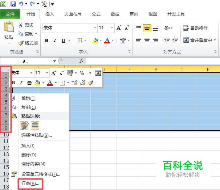Image resolution: width=220 pixels, height=190 pixels.
Task: Click the phonetic guide wén icon
Action: [122, 41]
